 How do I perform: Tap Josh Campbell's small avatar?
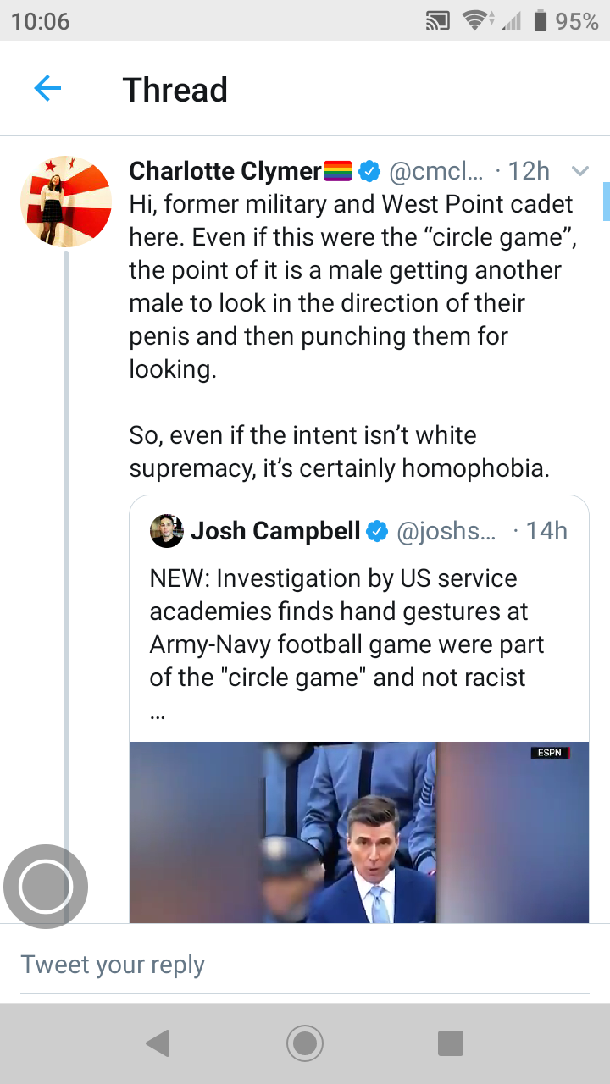coord(167,531)
